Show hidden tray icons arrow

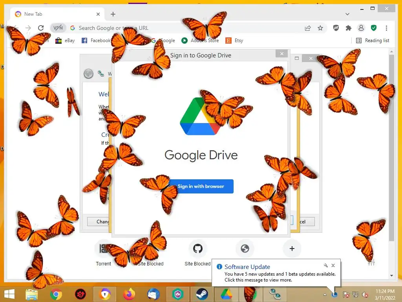325,295
